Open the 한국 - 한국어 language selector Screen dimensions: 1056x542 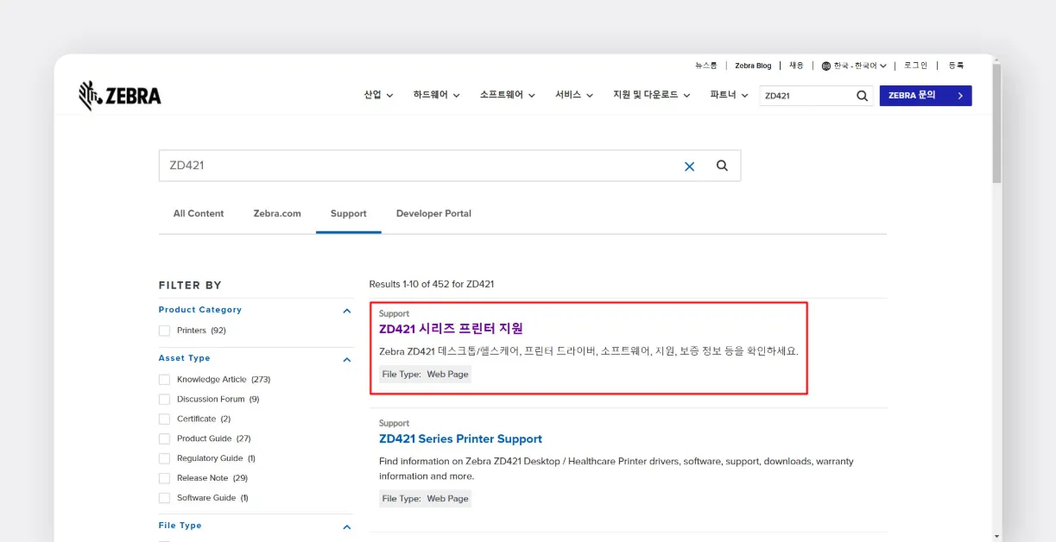[x=854, y=66]
